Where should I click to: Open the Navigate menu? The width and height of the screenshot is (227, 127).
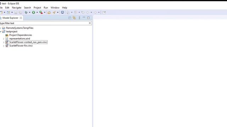click(x=17, y=8)
